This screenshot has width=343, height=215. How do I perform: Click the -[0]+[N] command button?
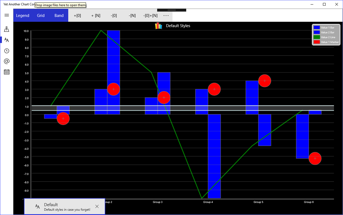[x=150, y=16]
